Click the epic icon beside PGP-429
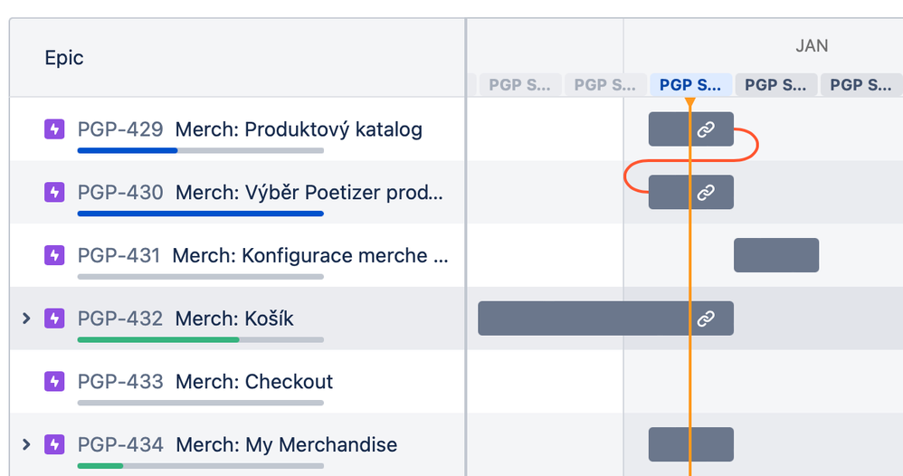903x476 pixels. point(54,129)
